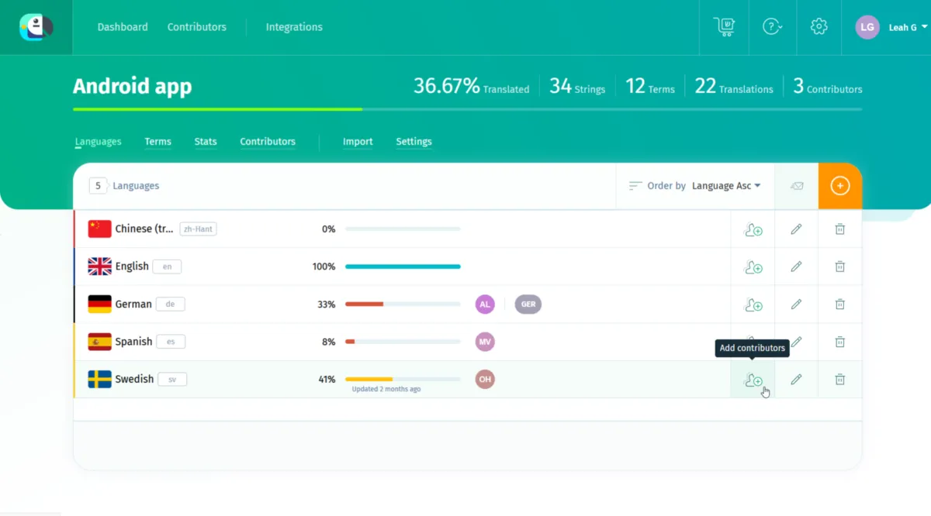Click the German translation progress bar
The width and height of the screenshot is (931, 516).
403,304
